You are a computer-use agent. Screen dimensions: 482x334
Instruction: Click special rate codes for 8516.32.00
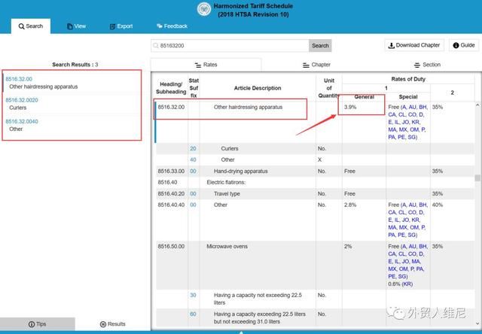pyautogui.click(x=408, y=122)
